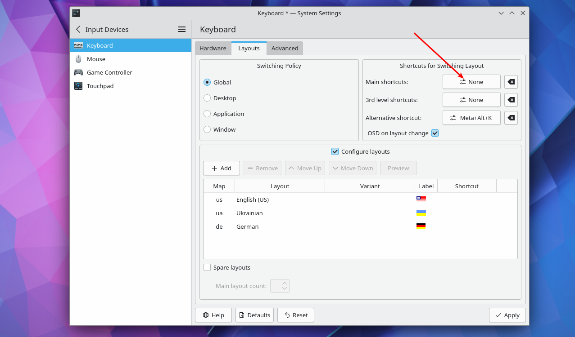Open Game Controller settings in the sidebar
Viewport: 575px width, 337px height.
tap(109, 72)
